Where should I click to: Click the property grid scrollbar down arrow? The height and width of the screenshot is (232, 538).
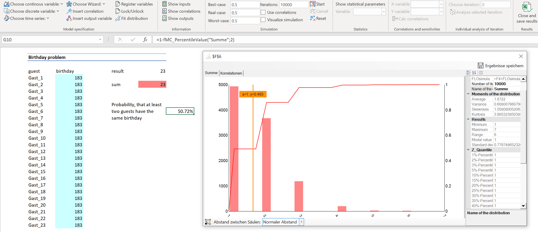coord(523,206)
